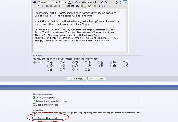Select the No icon radio button

34,62
